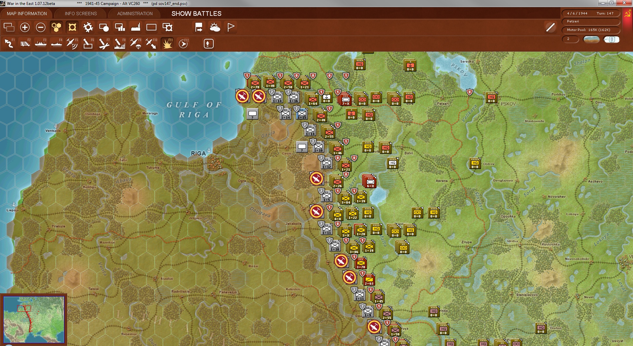Select the Soviet unit labeled 1=64

click(313, 100)
